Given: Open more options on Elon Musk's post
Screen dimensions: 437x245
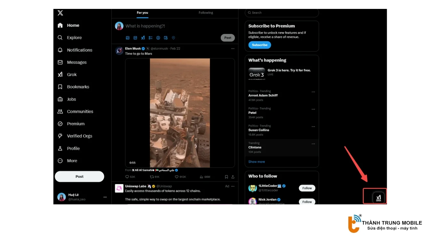Looking at the screenshot, I should click(233, 49).
